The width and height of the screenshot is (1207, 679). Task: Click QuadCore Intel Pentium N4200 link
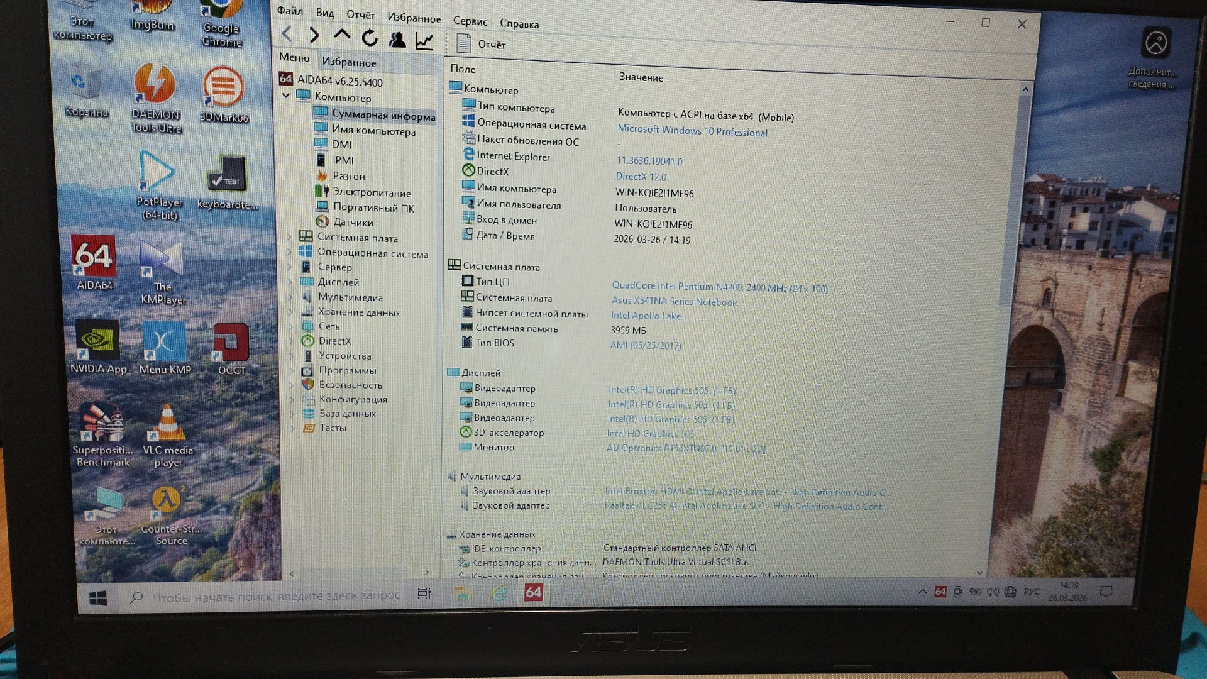(719, 287)
